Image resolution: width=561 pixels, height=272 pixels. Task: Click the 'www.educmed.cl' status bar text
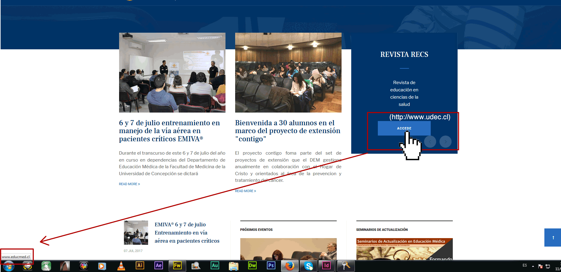click(x=16, y=257)
